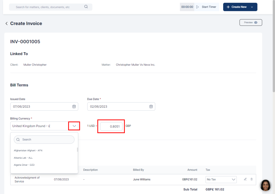Screen dimensions: 275x194
Task: Click the Start Timer play icon
Action: pyautogui.click(x=198, y=7)
